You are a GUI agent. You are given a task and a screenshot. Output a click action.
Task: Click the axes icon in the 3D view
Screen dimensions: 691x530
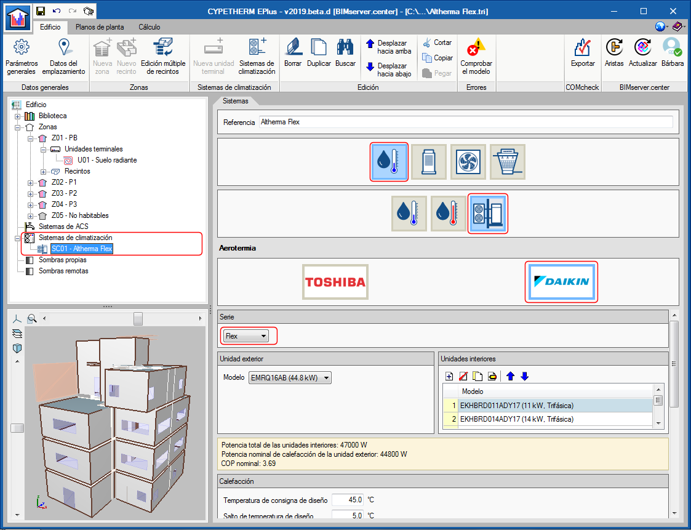(17, 319)
